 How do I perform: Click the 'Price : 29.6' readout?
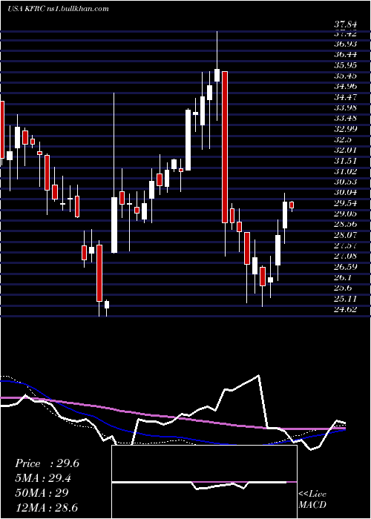point(47,463)
